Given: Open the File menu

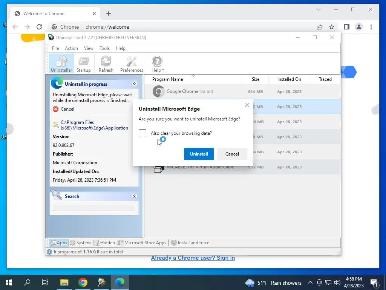Looking at the screenshot, I should click(x=55, y=48).
